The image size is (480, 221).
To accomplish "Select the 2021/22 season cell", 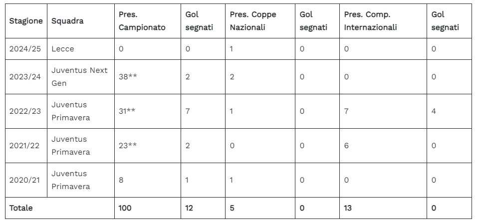I will [x=25, y=145].
